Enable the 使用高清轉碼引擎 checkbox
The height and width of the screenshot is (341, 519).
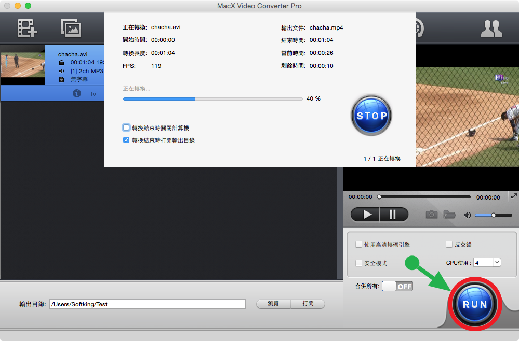pos(358,245)
